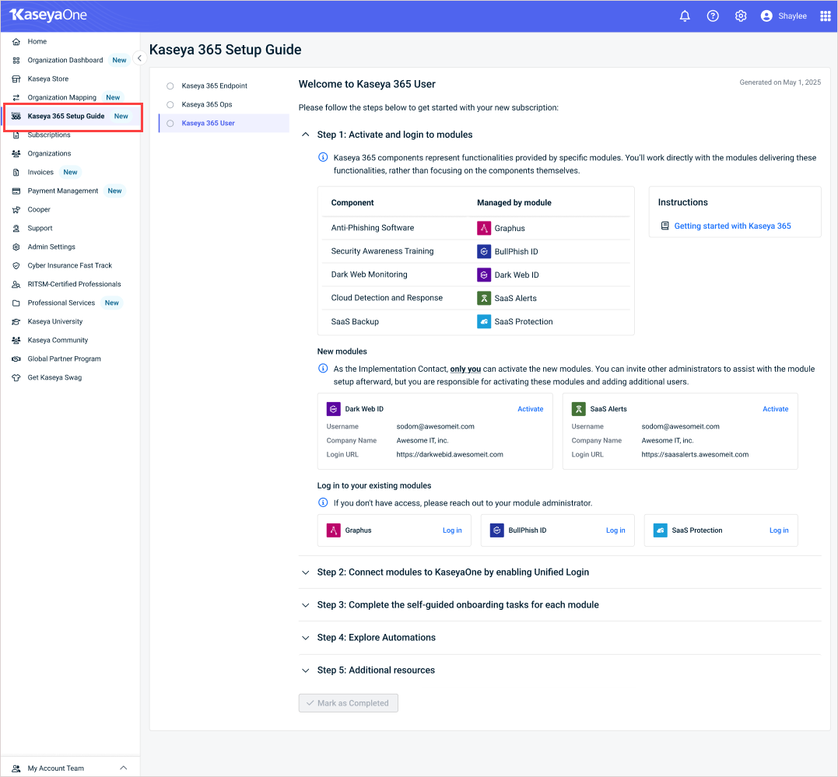Click the SaaS Alerts icon in New modules card

pos(578,409)
